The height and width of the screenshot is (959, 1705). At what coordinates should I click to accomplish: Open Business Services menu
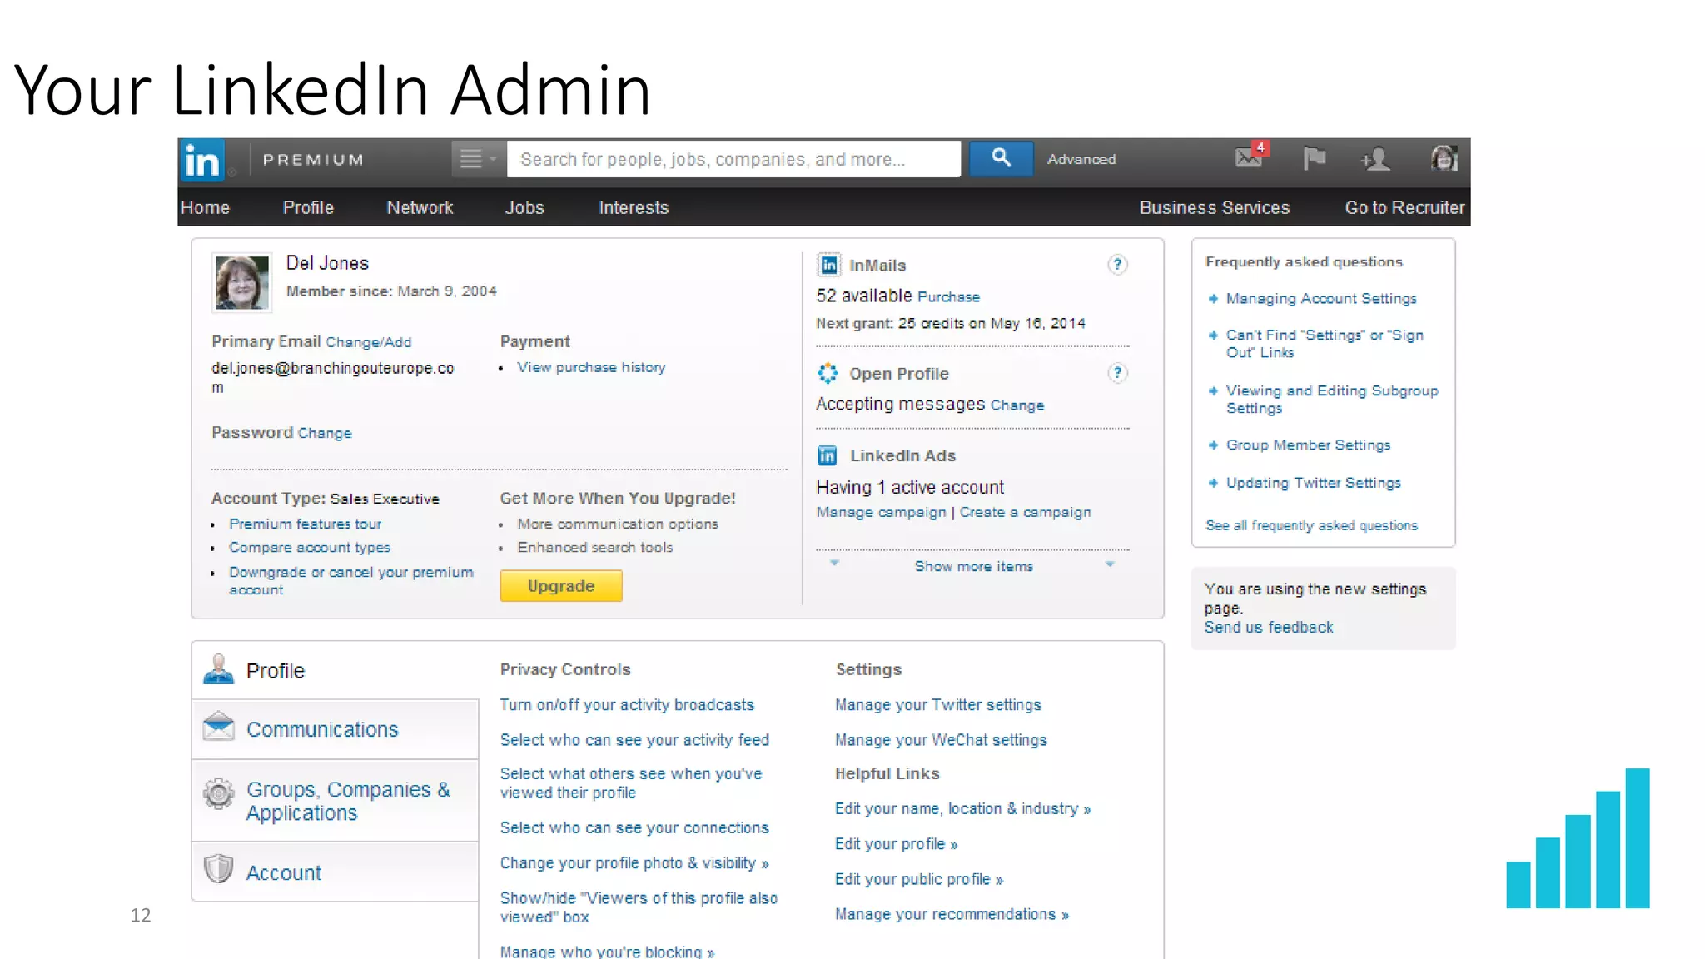click(x=1214, y=207)
